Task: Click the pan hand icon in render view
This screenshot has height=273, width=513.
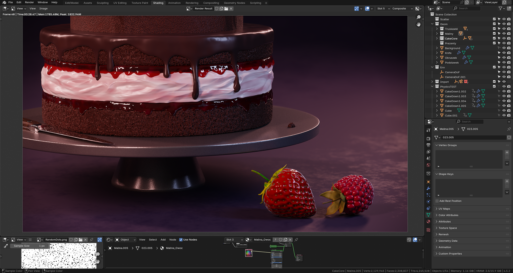Action: pyautogui.click(x=419, y=25)
